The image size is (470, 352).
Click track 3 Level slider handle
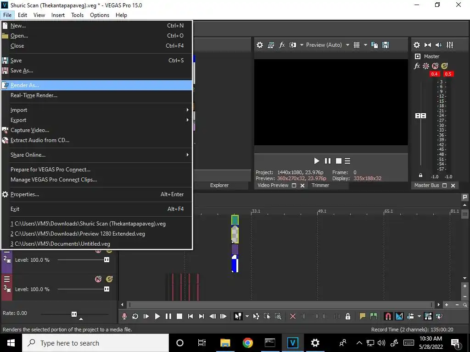pyautogui.click(x=106, y=289)
